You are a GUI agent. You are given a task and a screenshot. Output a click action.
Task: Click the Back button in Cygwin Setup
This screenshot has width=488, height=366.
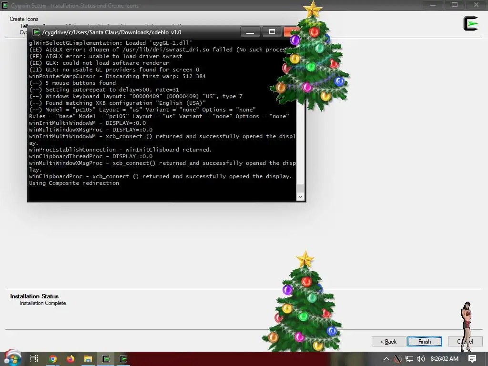click(x=389, y=341)
